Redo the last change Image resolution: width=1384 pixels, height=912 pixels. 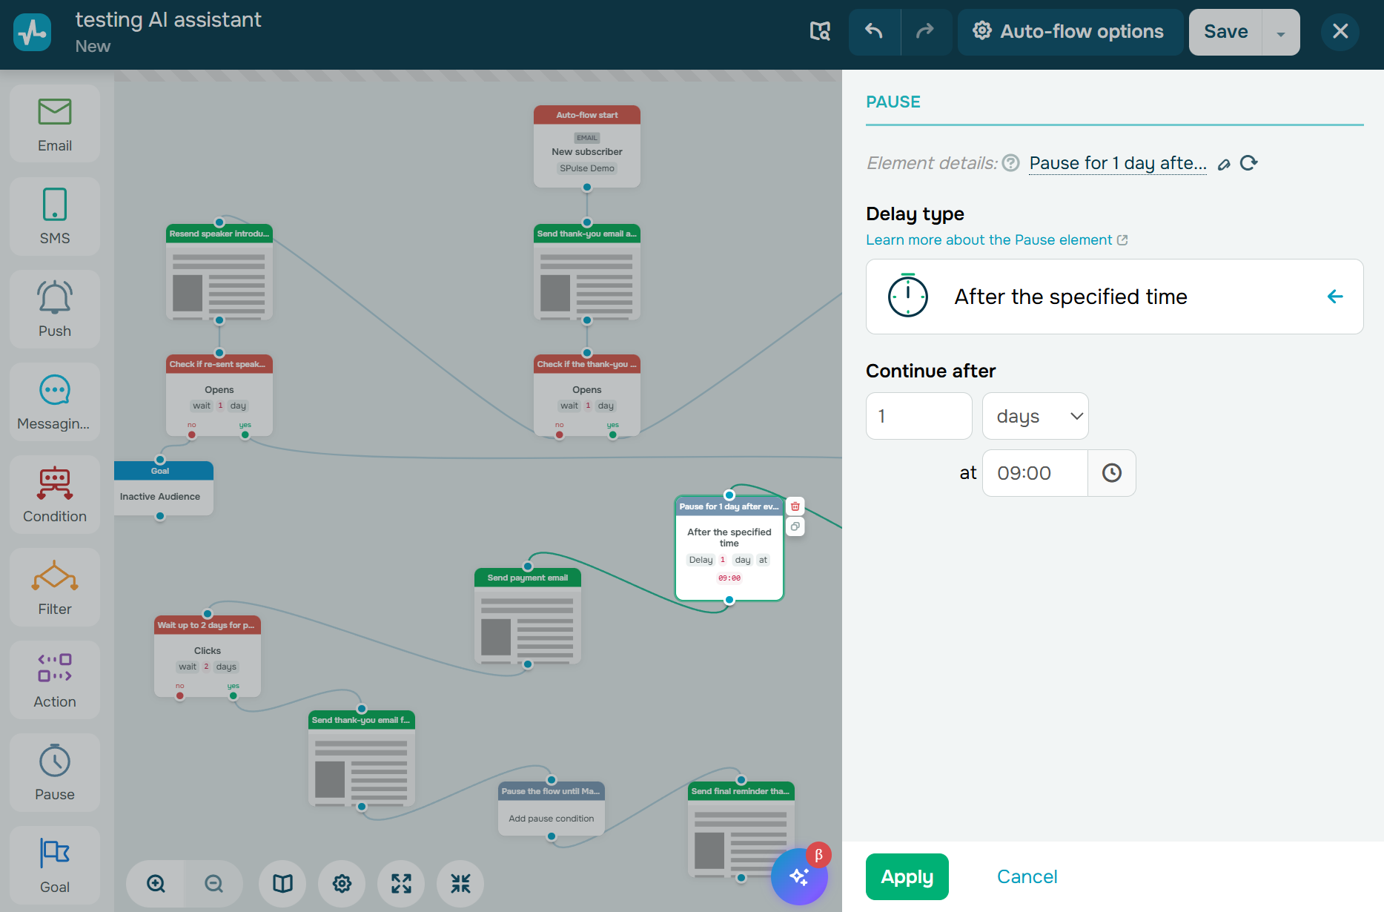(x=926, y=31)
